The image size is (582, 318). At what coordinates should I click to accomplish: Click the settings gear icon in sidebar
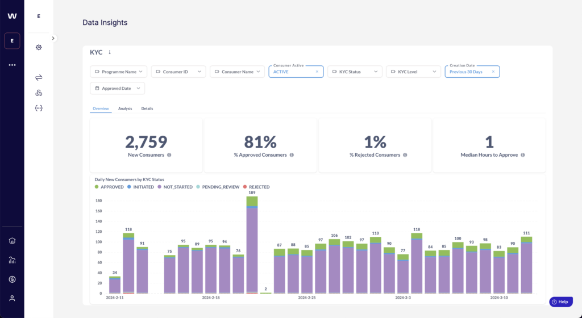39,47
